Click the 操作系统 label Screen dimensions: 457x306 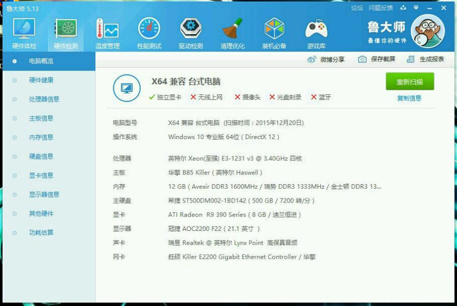pos(125,137)
